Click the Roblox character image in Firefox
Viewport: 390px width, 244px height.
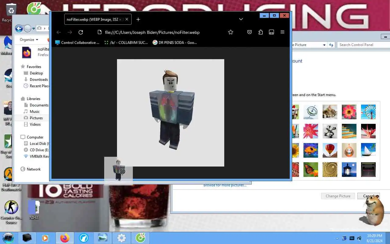171,113
